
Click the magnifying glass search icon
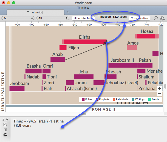click(x=156, y=18)
